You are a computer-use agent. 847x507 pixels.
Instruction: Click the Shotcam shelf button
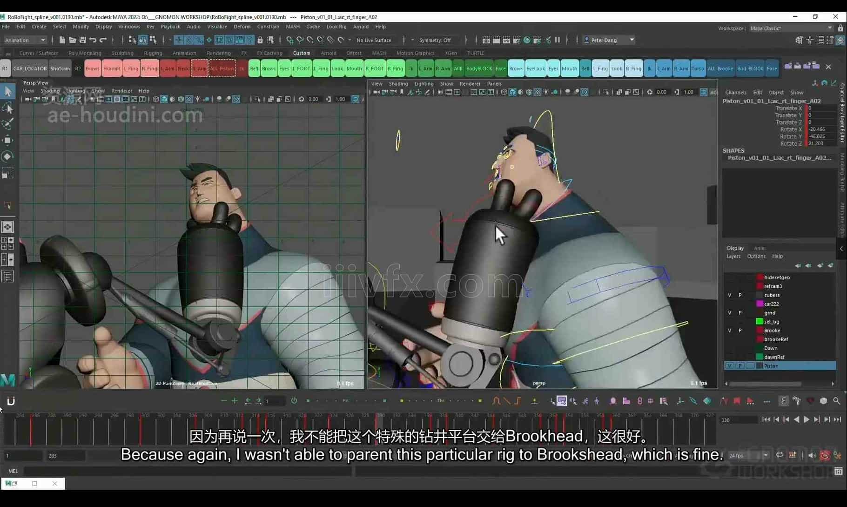click(x=60, y=68)
